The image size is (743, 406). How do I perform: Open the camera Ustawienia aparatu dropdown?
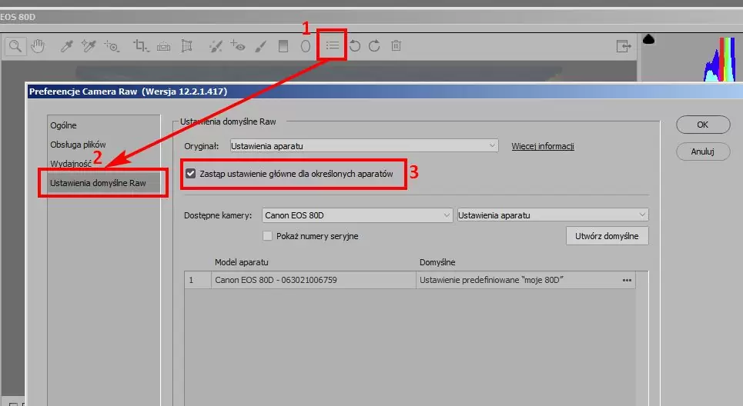552,215
